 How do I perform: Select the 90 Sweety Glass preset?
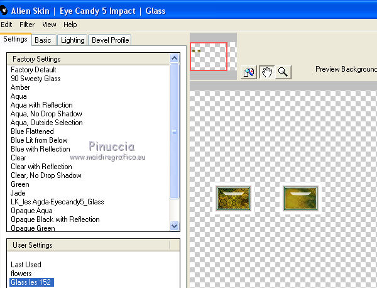click(36, 79)
